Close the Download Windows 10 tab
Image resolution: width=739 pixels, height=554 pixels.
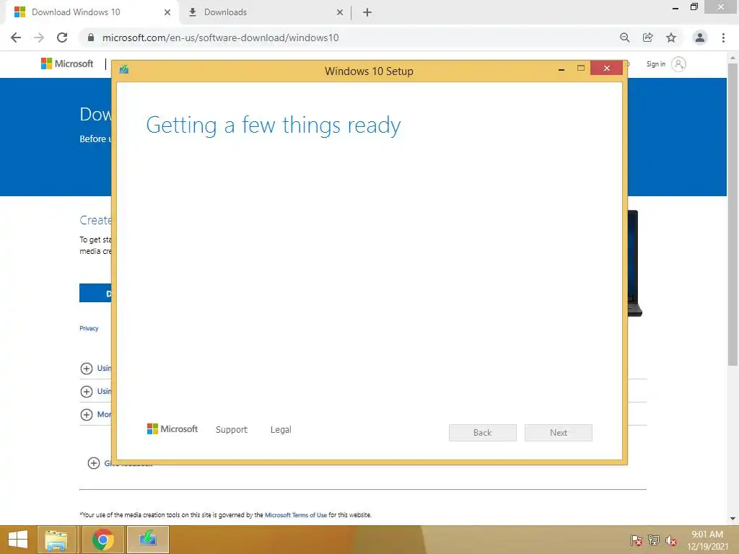(x=167, y=12)
